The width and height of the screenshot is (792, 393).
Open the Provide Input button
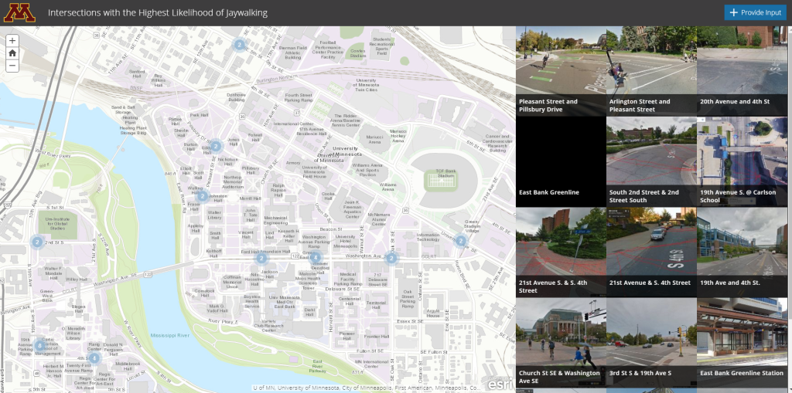(755, 12)
